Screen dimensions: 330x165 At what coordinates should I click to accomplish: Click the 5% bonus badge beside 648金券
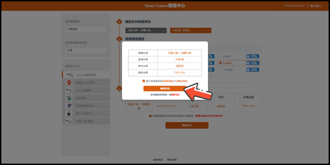(x=253, y=63)
